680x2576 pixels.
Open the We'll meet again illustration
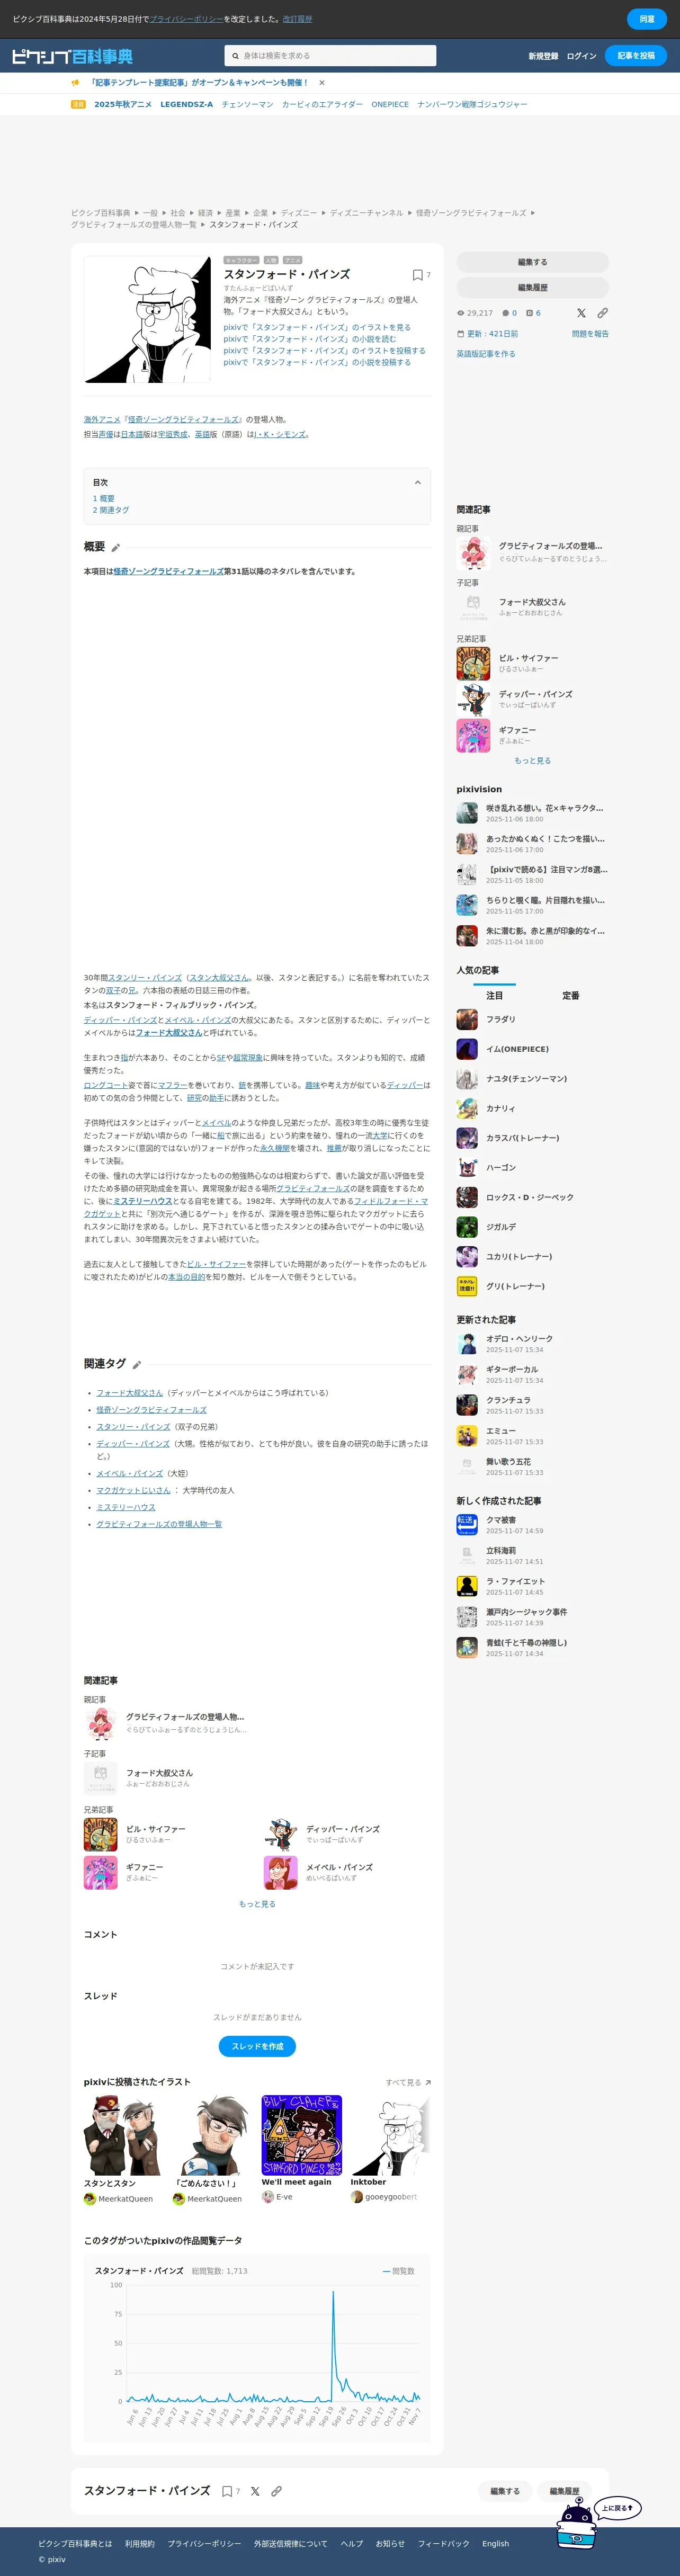point(302,2135)
